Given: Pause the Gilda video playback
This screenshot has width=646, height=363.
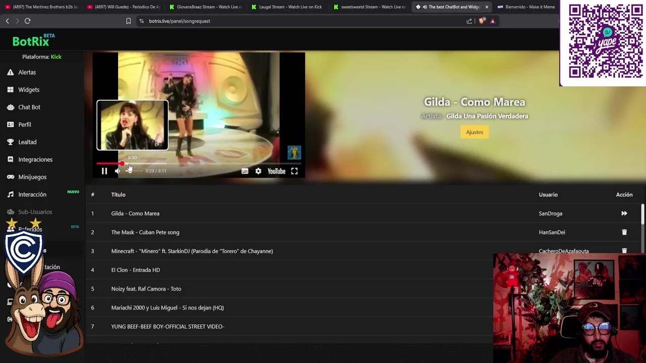Looking at the screenshot, I should (x=104, y=171).
